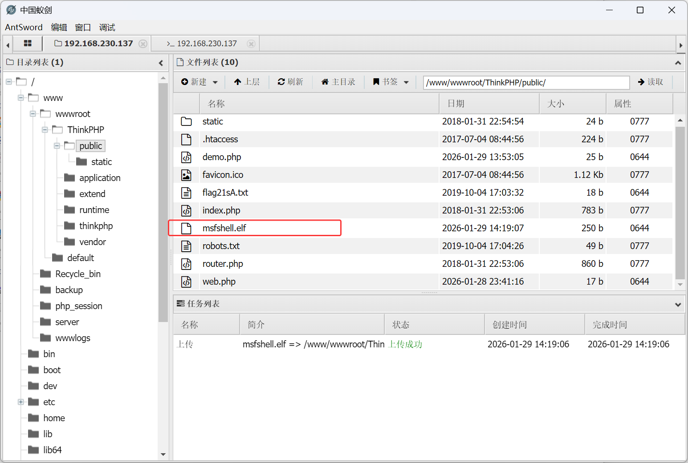Close the 192.168.230.137 terminal tab
Viewport: 688px width, 463px height.
[x=251, y=44]
